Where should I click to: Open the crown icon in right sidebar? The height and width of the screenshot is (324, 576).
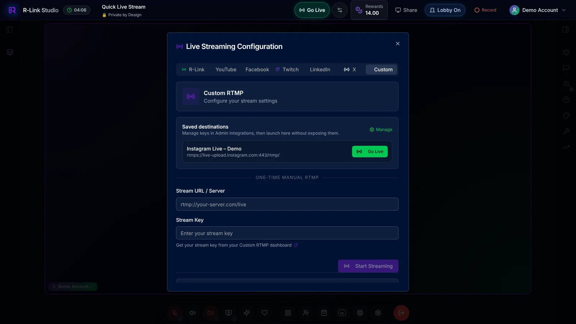[566, 52]
